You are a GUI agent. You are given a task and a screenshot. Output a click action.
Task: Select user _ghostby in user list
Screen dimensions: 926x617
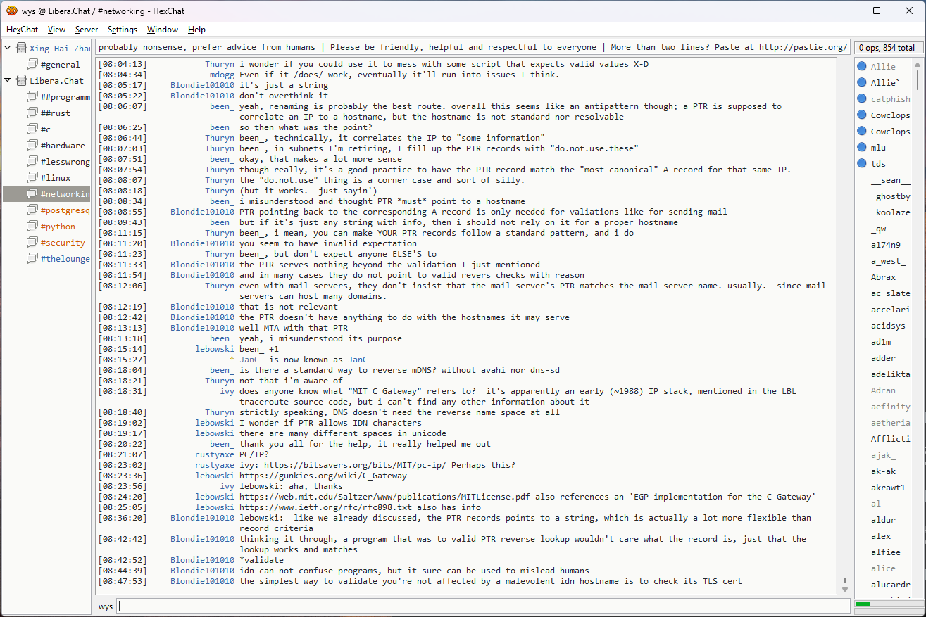click(890, 196)
